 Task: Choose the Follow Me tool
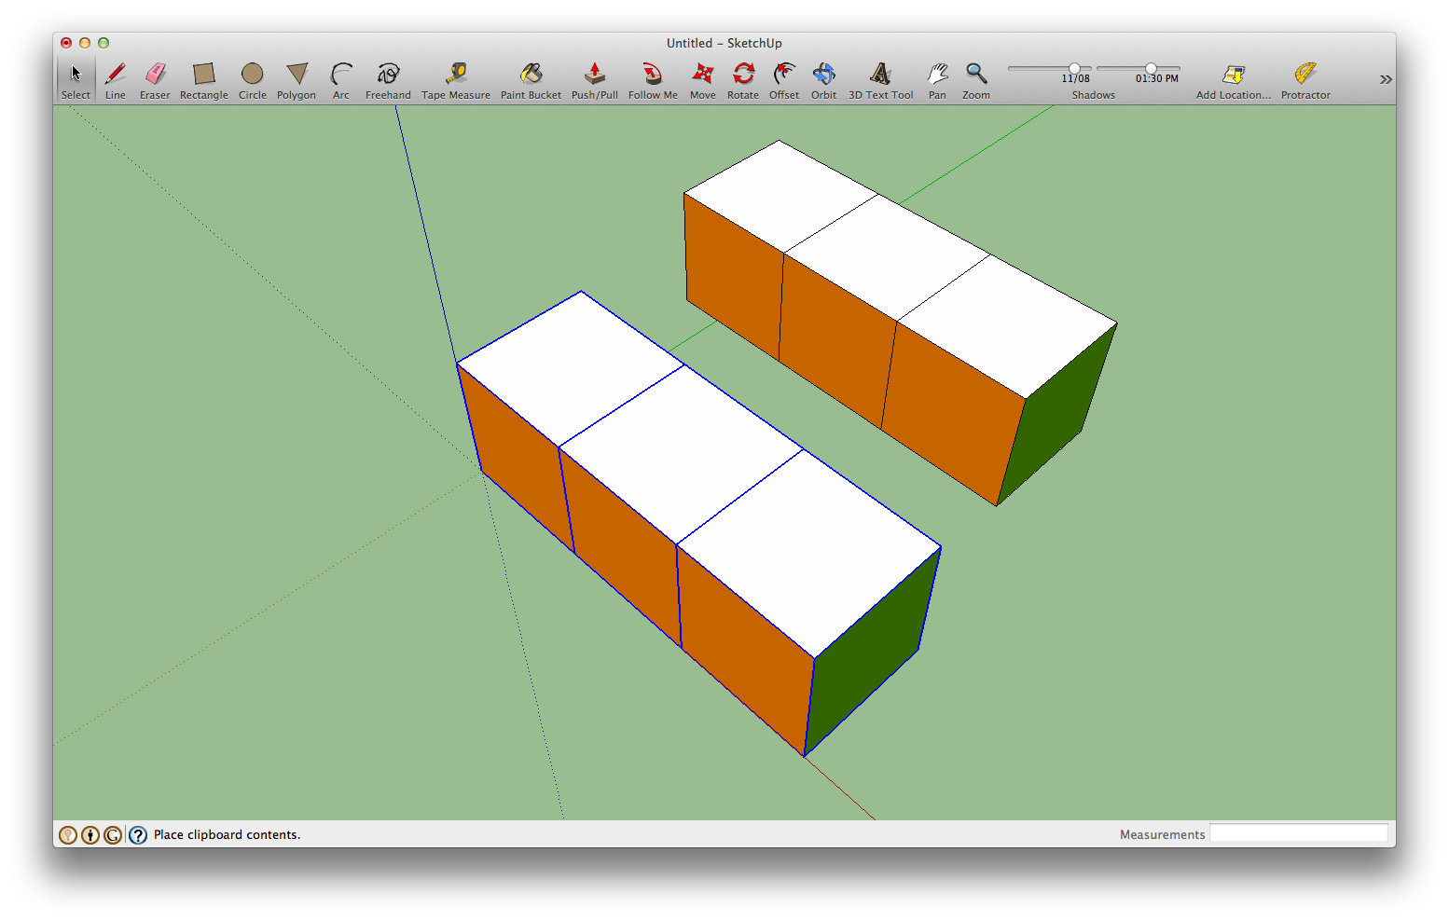point(652,74)
